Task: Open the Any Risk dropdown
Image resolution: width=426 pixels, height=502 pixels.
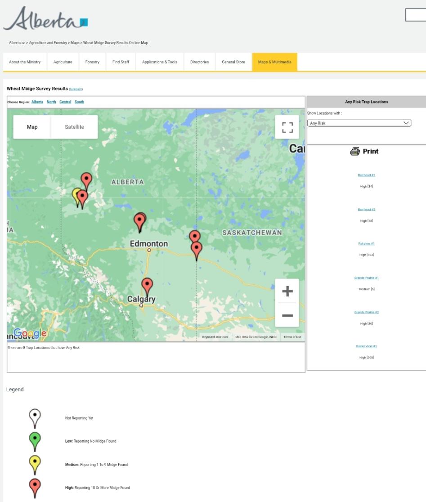Action: click(359, 123)
